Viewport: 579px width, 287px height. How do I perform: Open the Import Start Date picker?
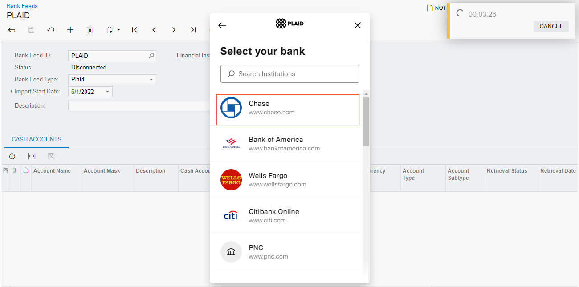(x=107, y=92)
